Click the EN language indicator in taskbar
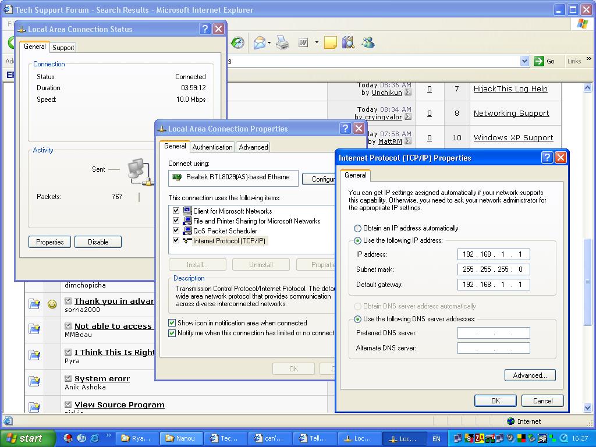Screen dimensions: 596x447 (x=437, y=439)
